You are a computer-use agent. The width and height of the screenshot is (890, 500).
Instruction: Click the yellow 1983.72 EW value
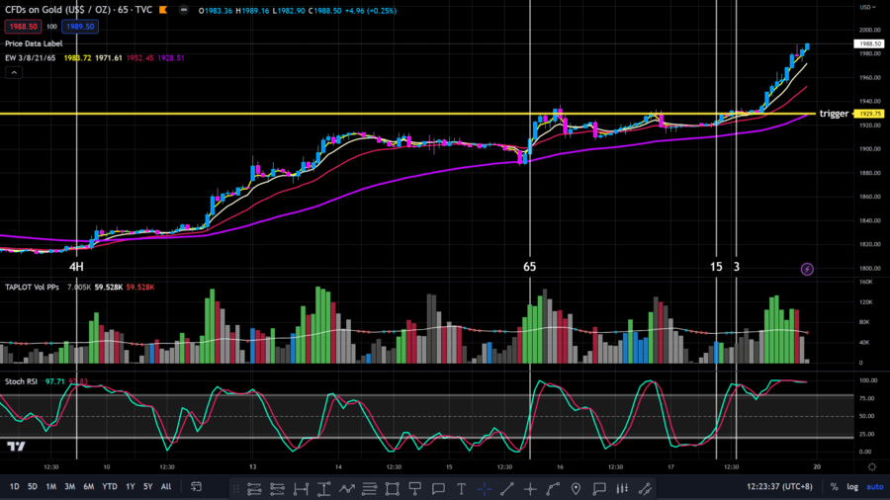[x=78, y=58]
